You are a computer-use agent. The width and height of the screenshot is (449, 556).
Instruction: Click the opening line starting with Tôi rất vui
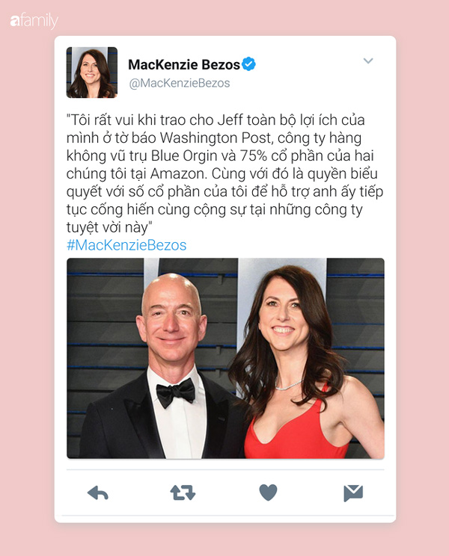[x=216, y=120]
